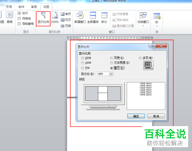Click the 确定 OK button

[x=136, y=116]
